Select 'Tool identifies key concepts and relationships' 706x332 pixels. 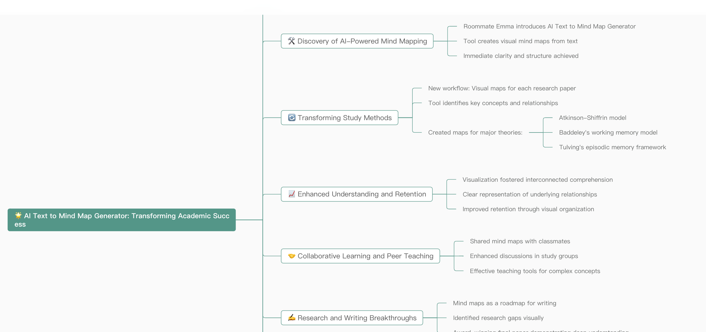pos(493,103)
